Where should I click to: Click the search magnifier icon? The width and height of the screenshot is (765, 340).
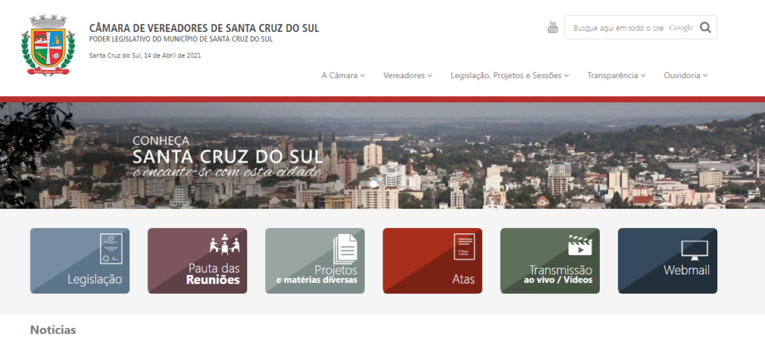click(x=704, y=28)
